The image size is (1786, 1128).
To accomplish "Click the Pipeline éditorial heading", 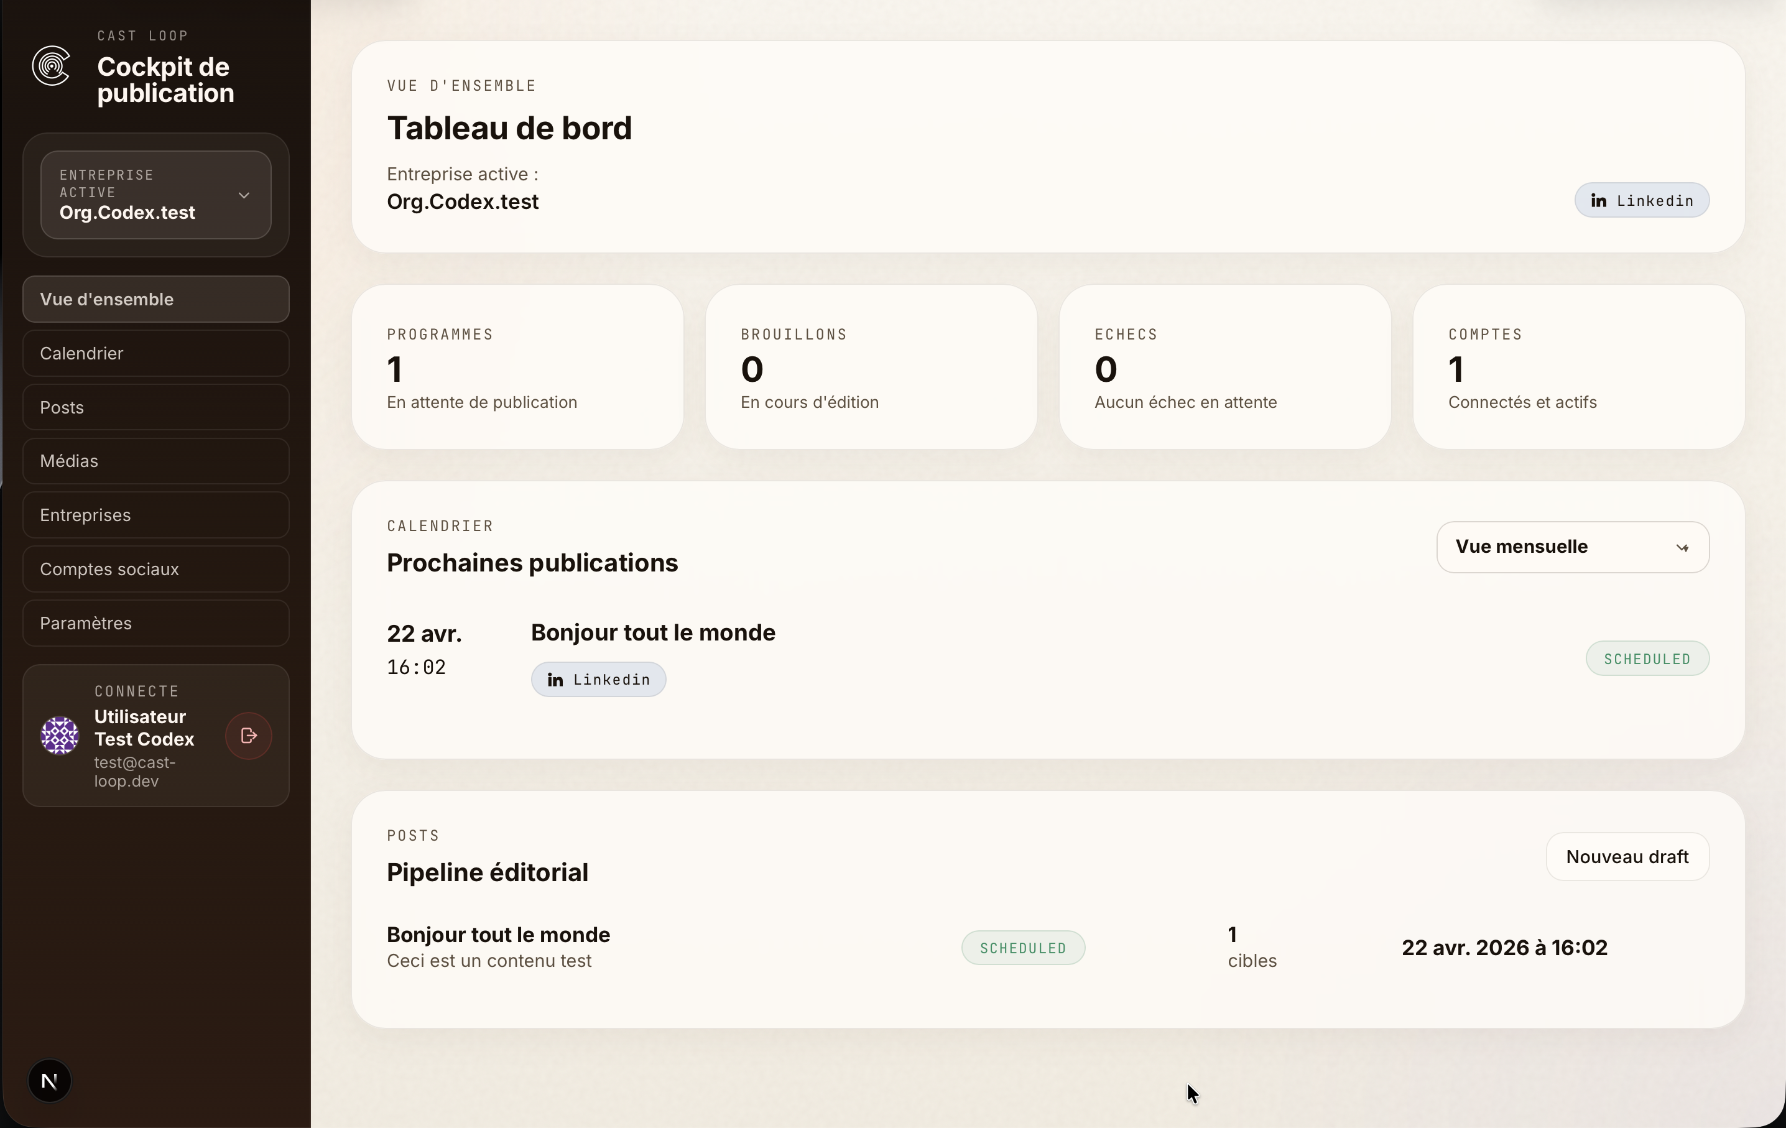I will (488, 872).
